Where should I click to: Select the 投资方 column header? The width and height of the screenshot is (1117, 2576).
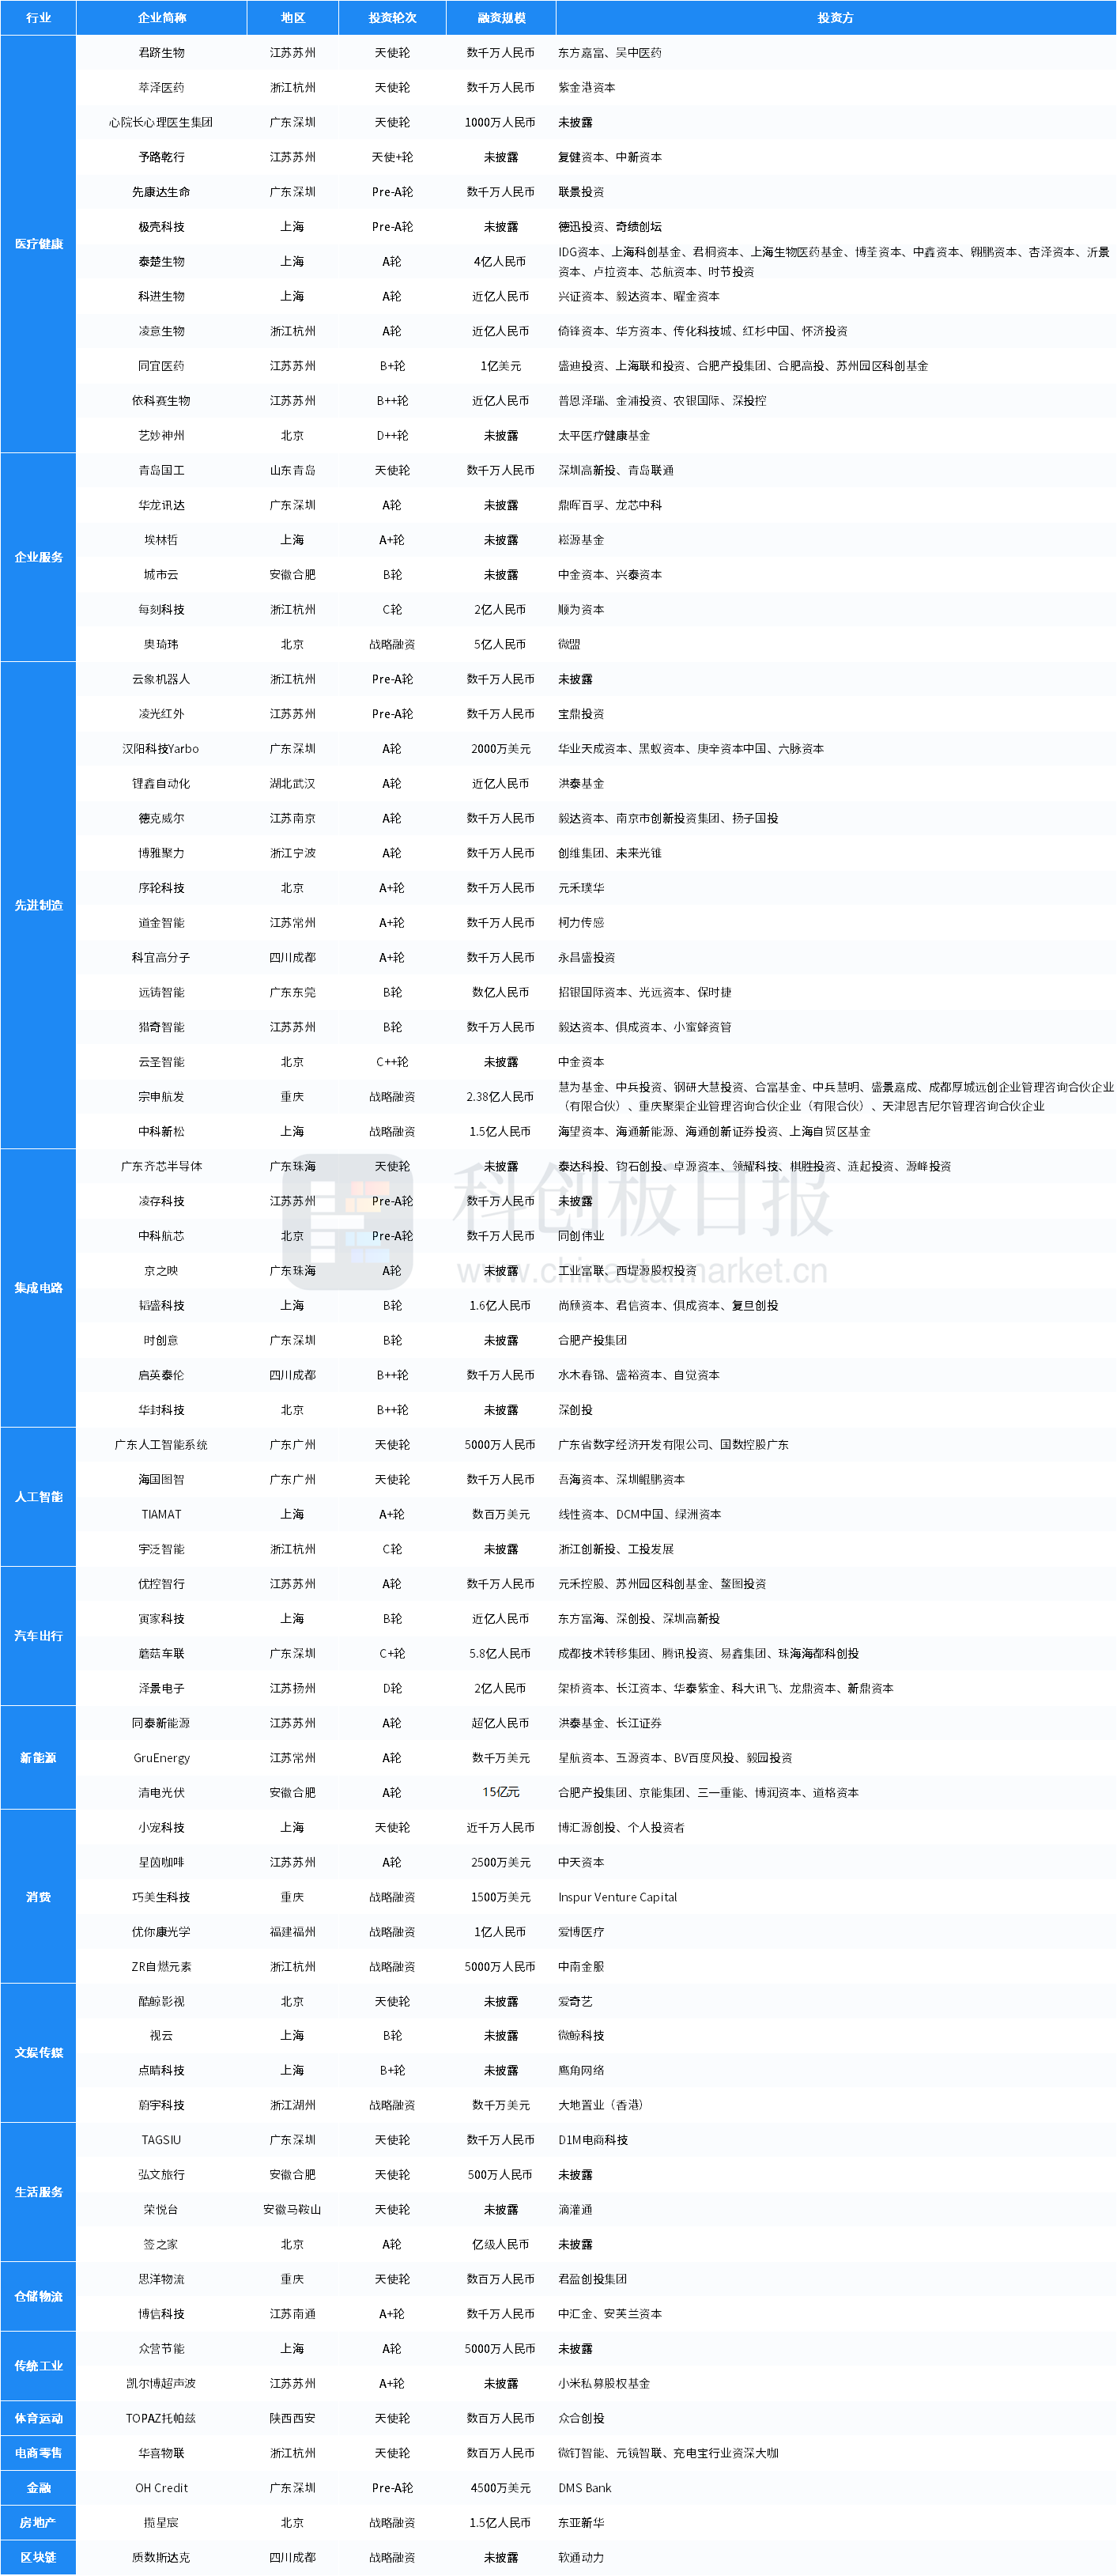(836, 18)
